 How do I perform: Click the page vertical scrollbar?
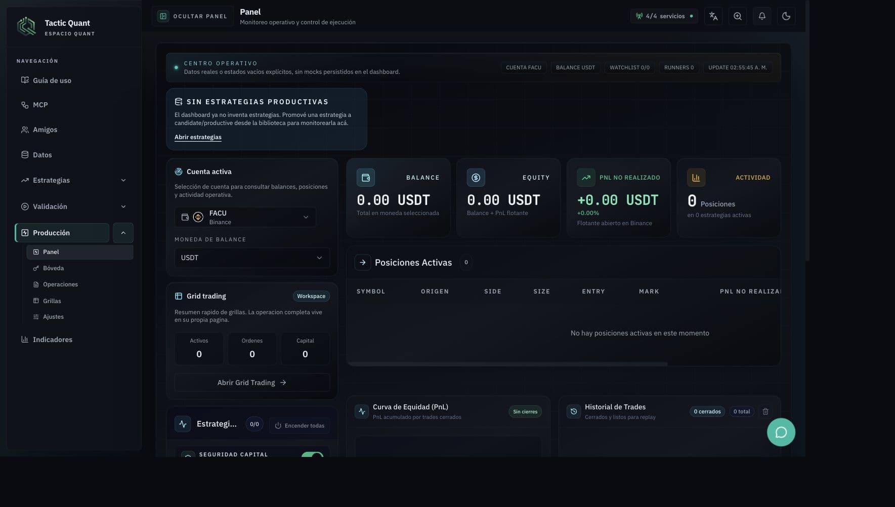(807, 131)
